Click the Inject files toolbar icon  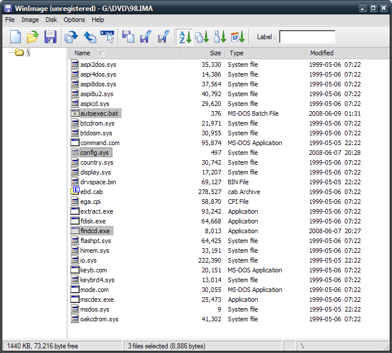click(x=107, y=37)
